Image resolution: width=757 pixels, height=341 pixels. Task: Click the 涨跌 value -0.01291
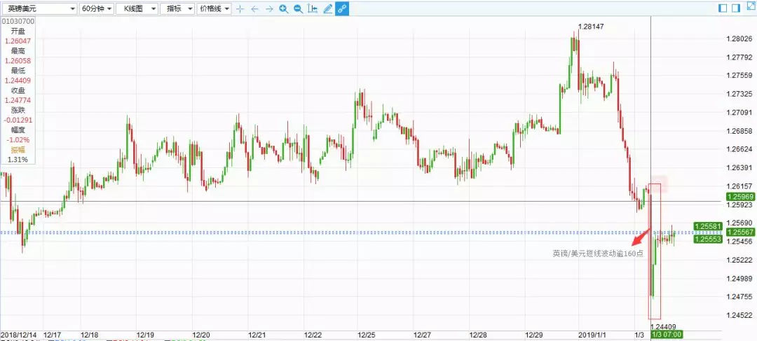tap(18, 120)
